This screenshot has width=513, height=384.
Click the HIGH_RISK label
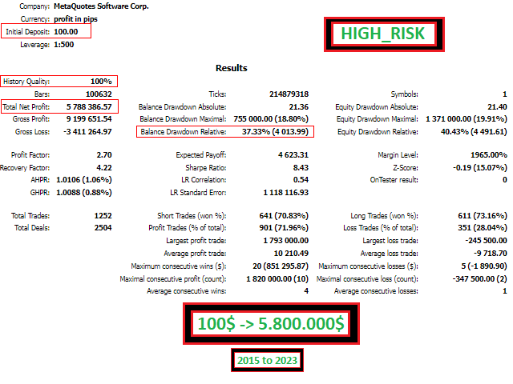(383, 34)
